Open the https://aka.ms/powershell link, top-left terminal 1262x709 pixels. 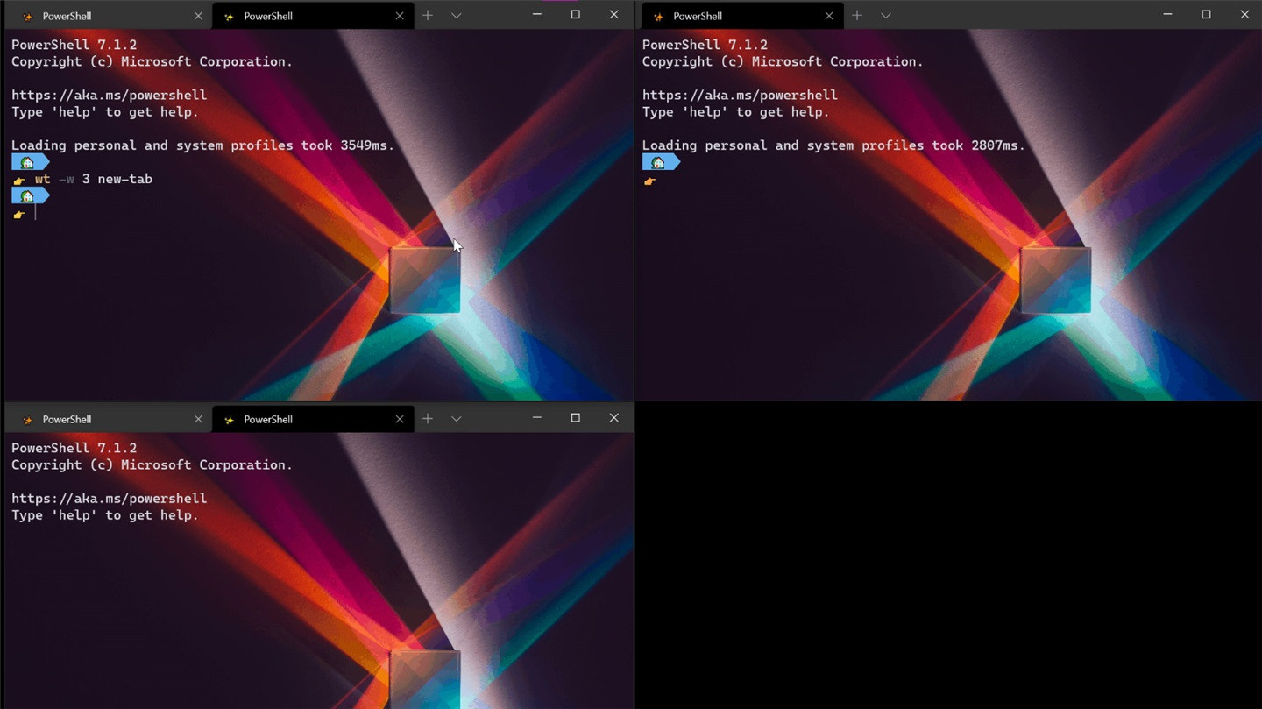[x=108, y=95]
